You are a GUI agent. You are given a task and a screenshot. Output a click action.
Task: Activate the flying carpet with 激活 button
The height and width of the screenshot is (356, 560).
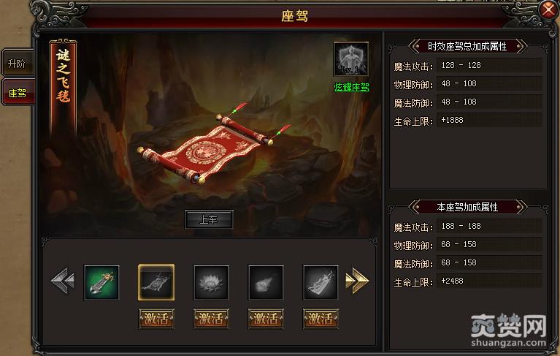coord(156,318)
